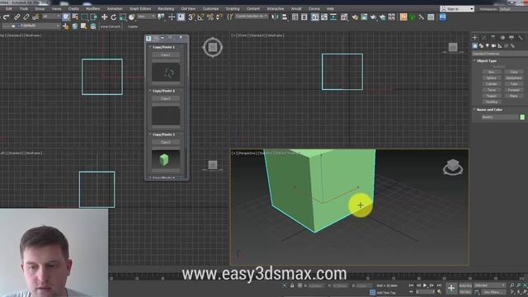Toggle the Selection Lock padlock icon
Screen dimensions: 528x297
click(x=292, y=285)
